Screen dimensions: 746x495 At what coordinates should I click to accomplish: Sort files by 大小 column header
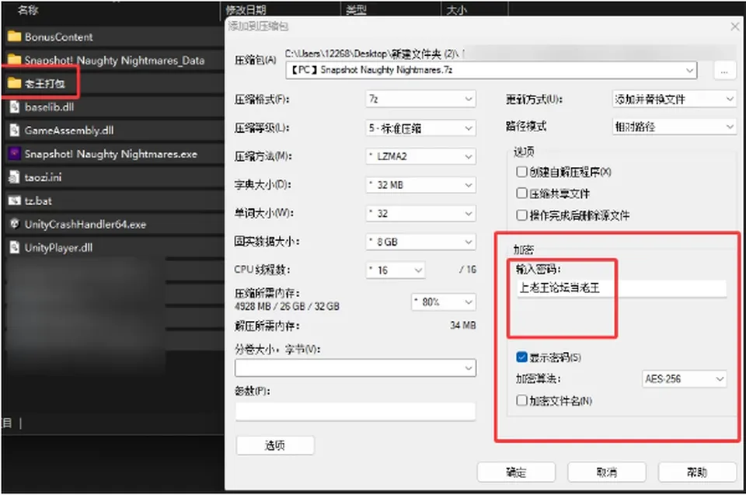tap(457, 9)
